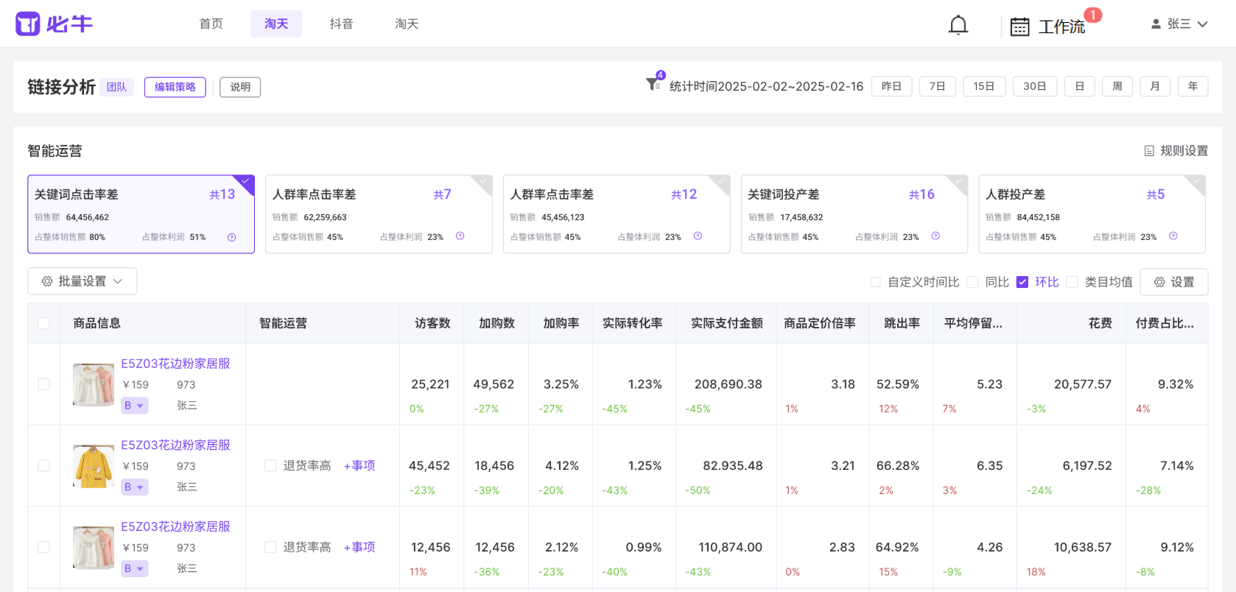The image size is (1236, 592).
Task: Open the 张三 user account menu
Action: tap(1179, 24)
